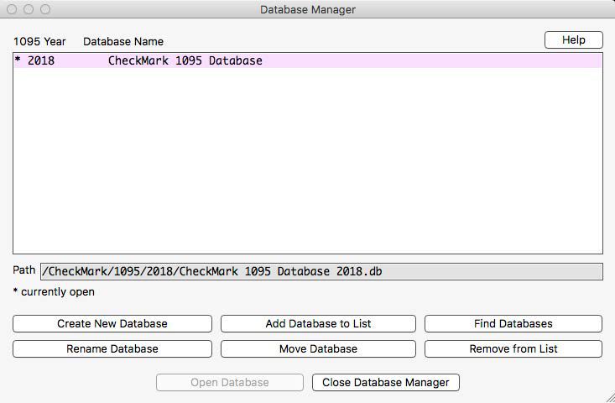615x403 pixels.
Task: Click the 1095 Year column header
Action: [x=39, y=41]
